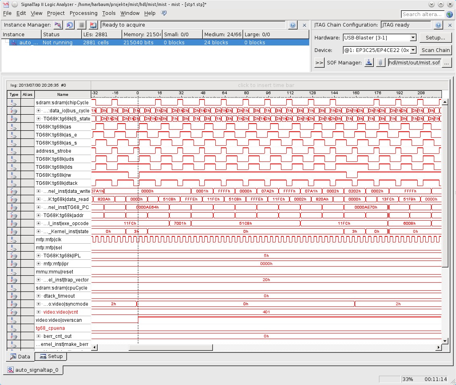
Task: Click the Search altera input field
Action: (423, 14)
